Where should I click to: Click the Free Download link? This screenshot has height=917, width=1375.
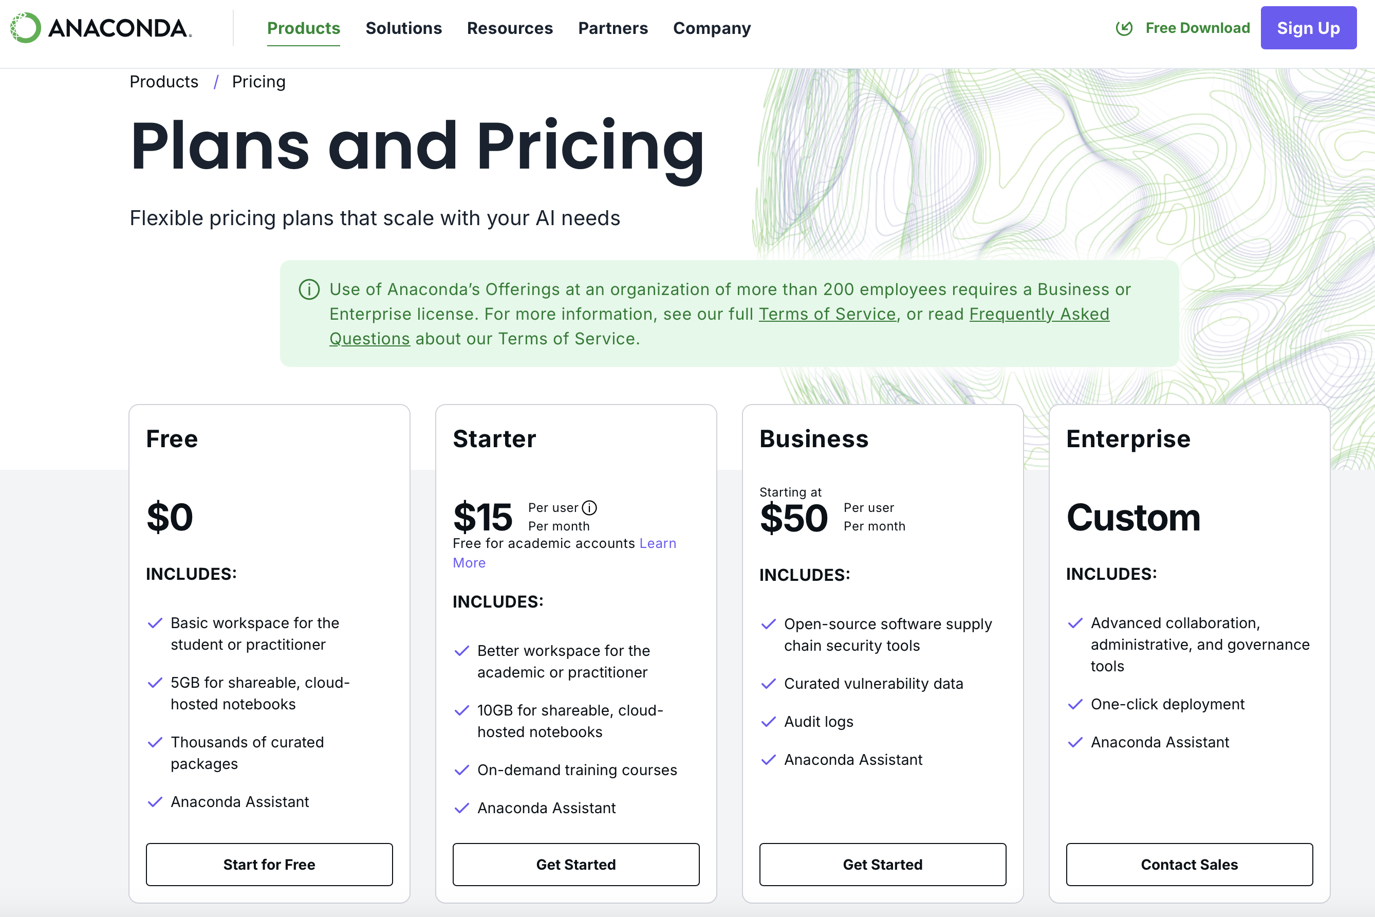1197,28
